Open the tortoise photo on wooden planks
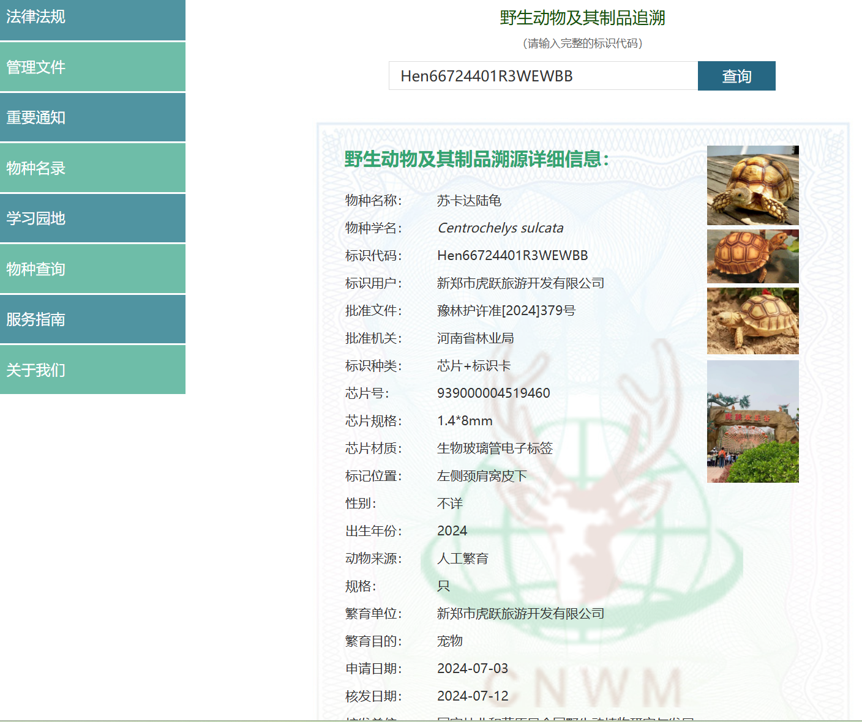862x722 pixels. click(752, 185)
